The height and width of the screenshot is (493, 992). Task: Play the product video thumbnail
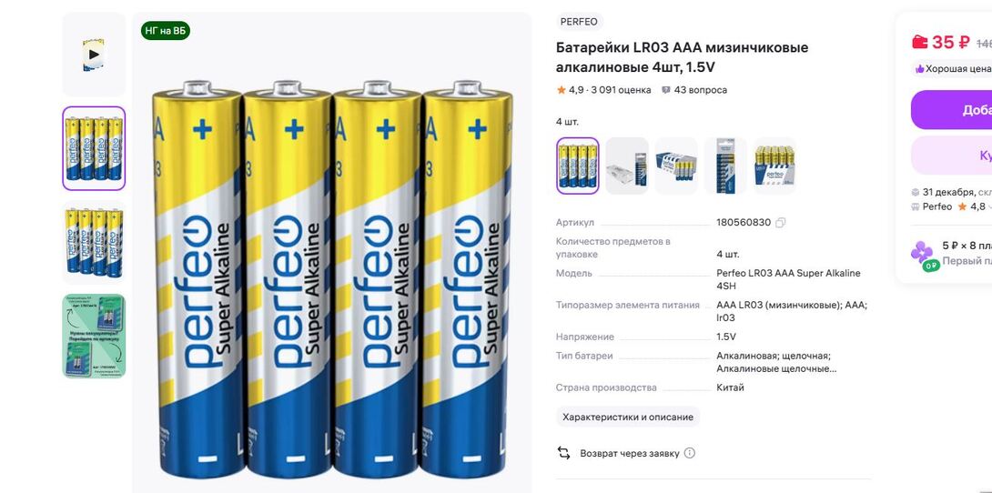coord(94,55)
